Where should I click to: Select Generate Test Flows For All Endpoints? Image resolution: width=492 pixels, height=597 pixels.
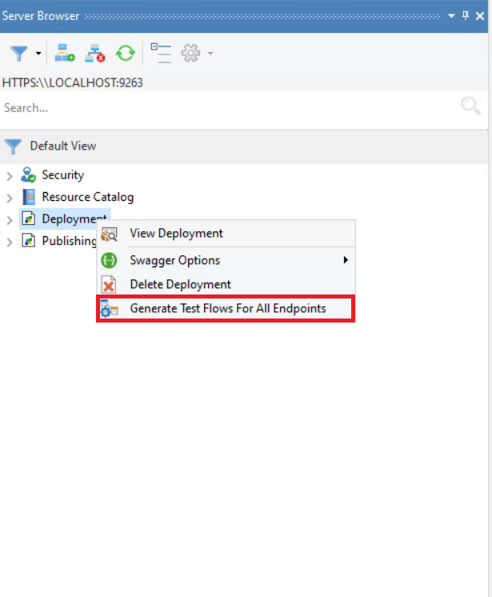tap(227, 308)
